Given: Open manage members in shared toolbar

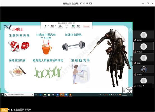Looking at the screenshot, I should [60, 26].
